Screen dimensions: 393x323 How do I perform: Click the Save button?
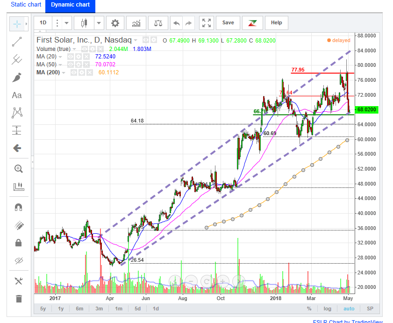[228, 23]
